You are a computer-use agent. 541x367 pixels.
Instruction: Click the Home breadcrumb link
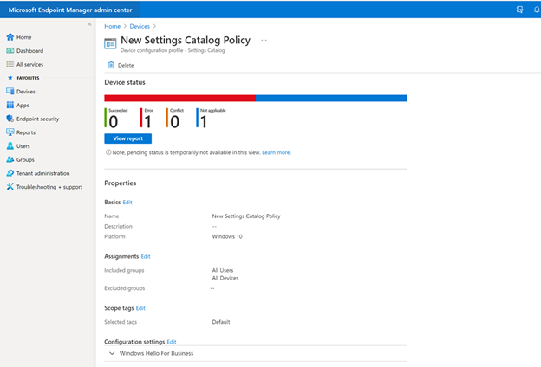coord(113,26)
